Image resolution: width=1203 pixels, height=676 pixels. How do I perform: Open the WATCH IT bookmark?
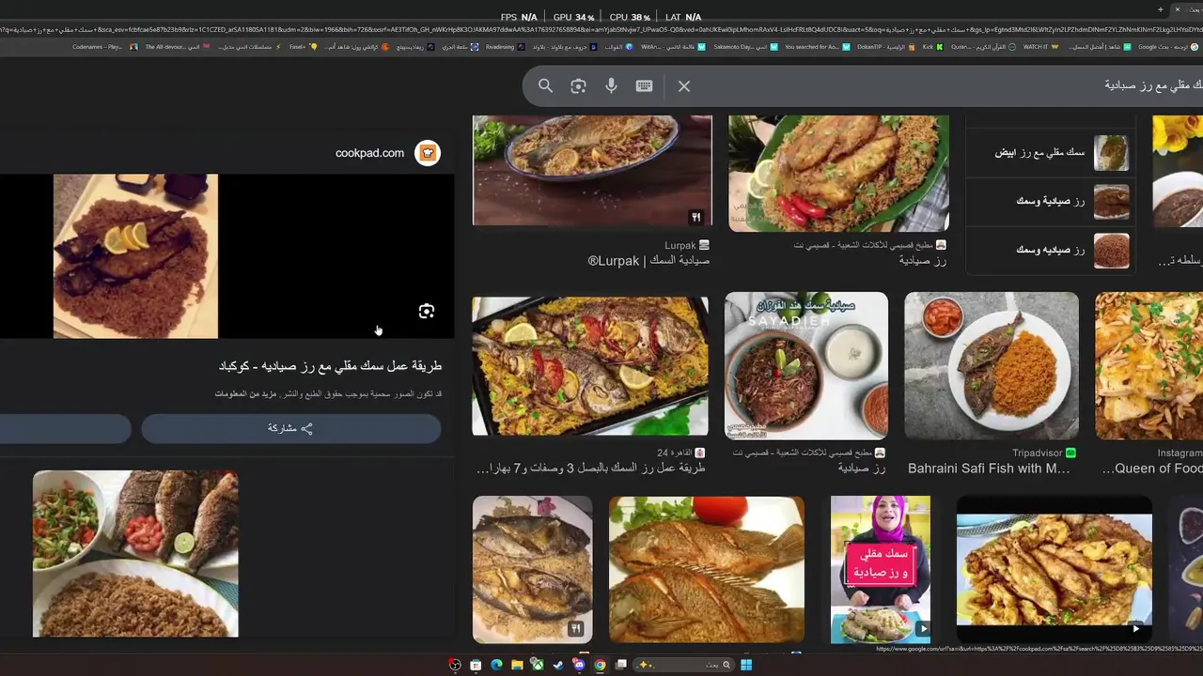[x=1041, y=46]
